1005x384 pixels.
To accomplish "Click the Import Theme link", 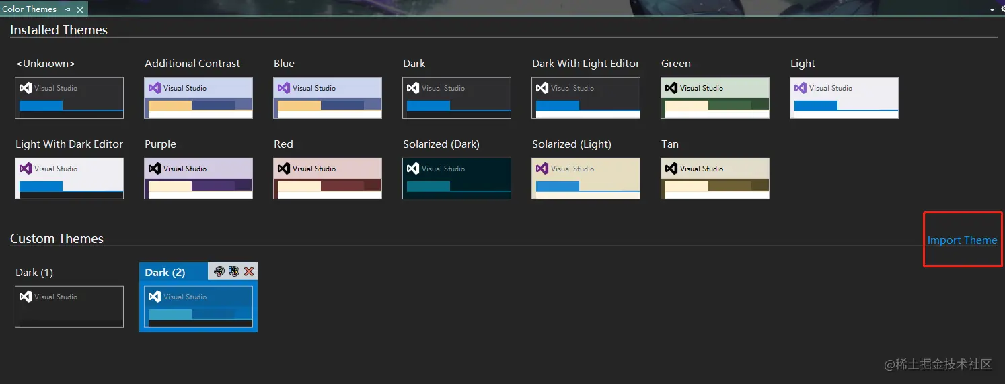I will [x=962, y=240].
